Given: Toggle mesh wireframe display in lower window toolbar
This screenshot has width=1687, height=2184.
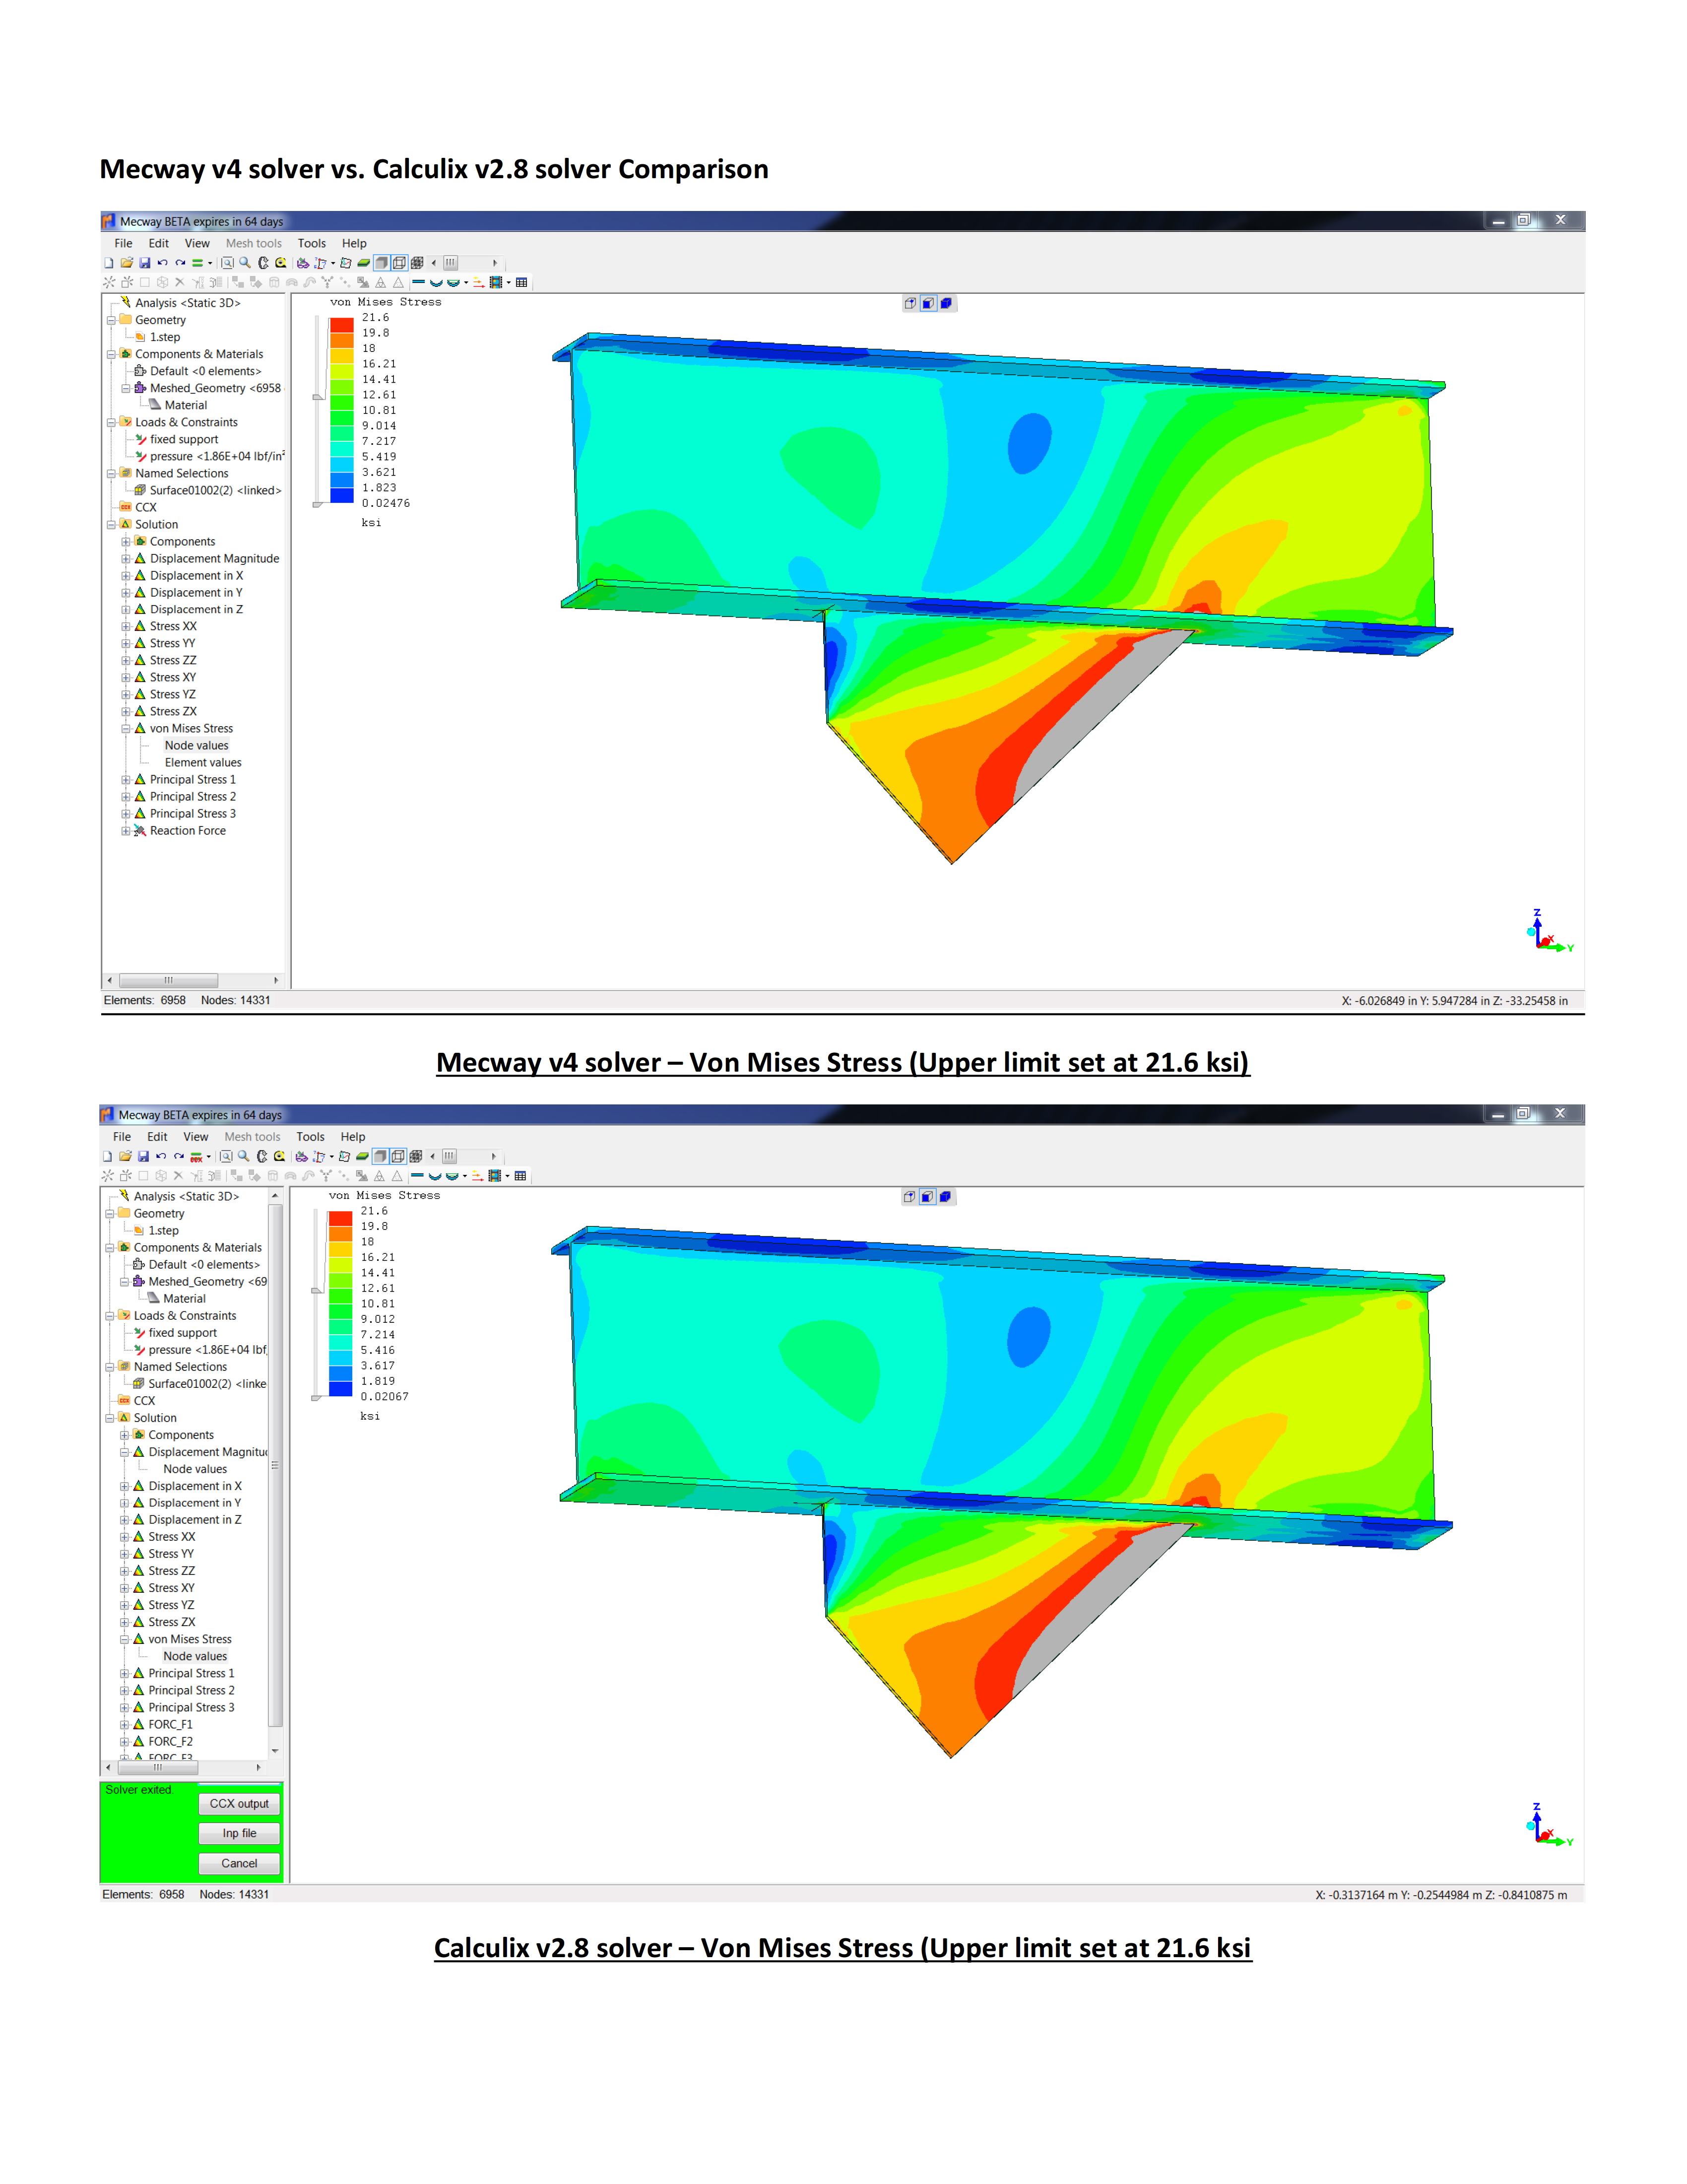Looking at the screenshot, I should click(x=416, y=1157).
